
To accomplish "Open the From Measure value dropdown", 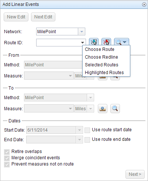I will (70, 76).
